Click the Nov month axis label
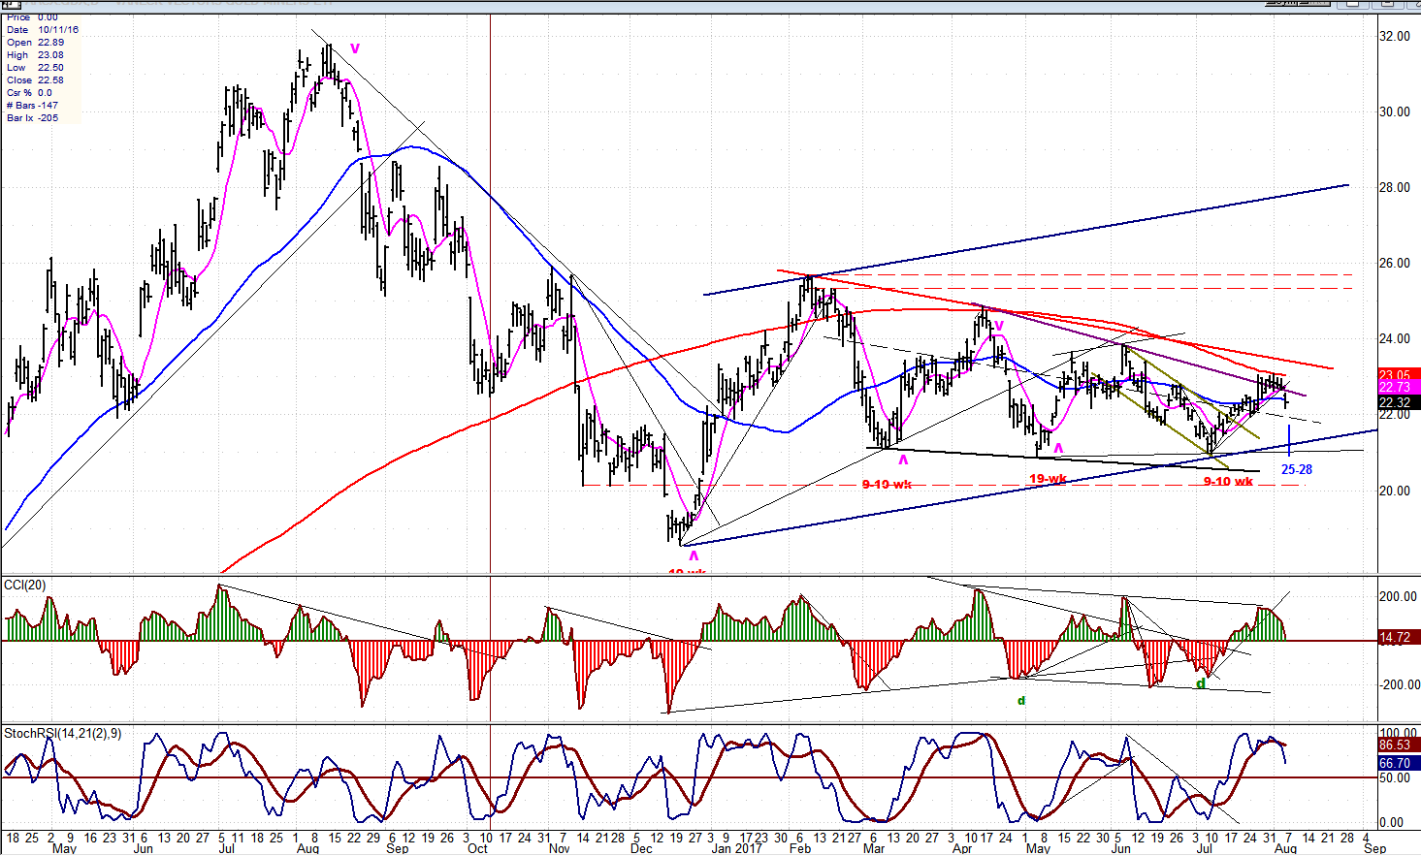 click(x=560, y=848)
